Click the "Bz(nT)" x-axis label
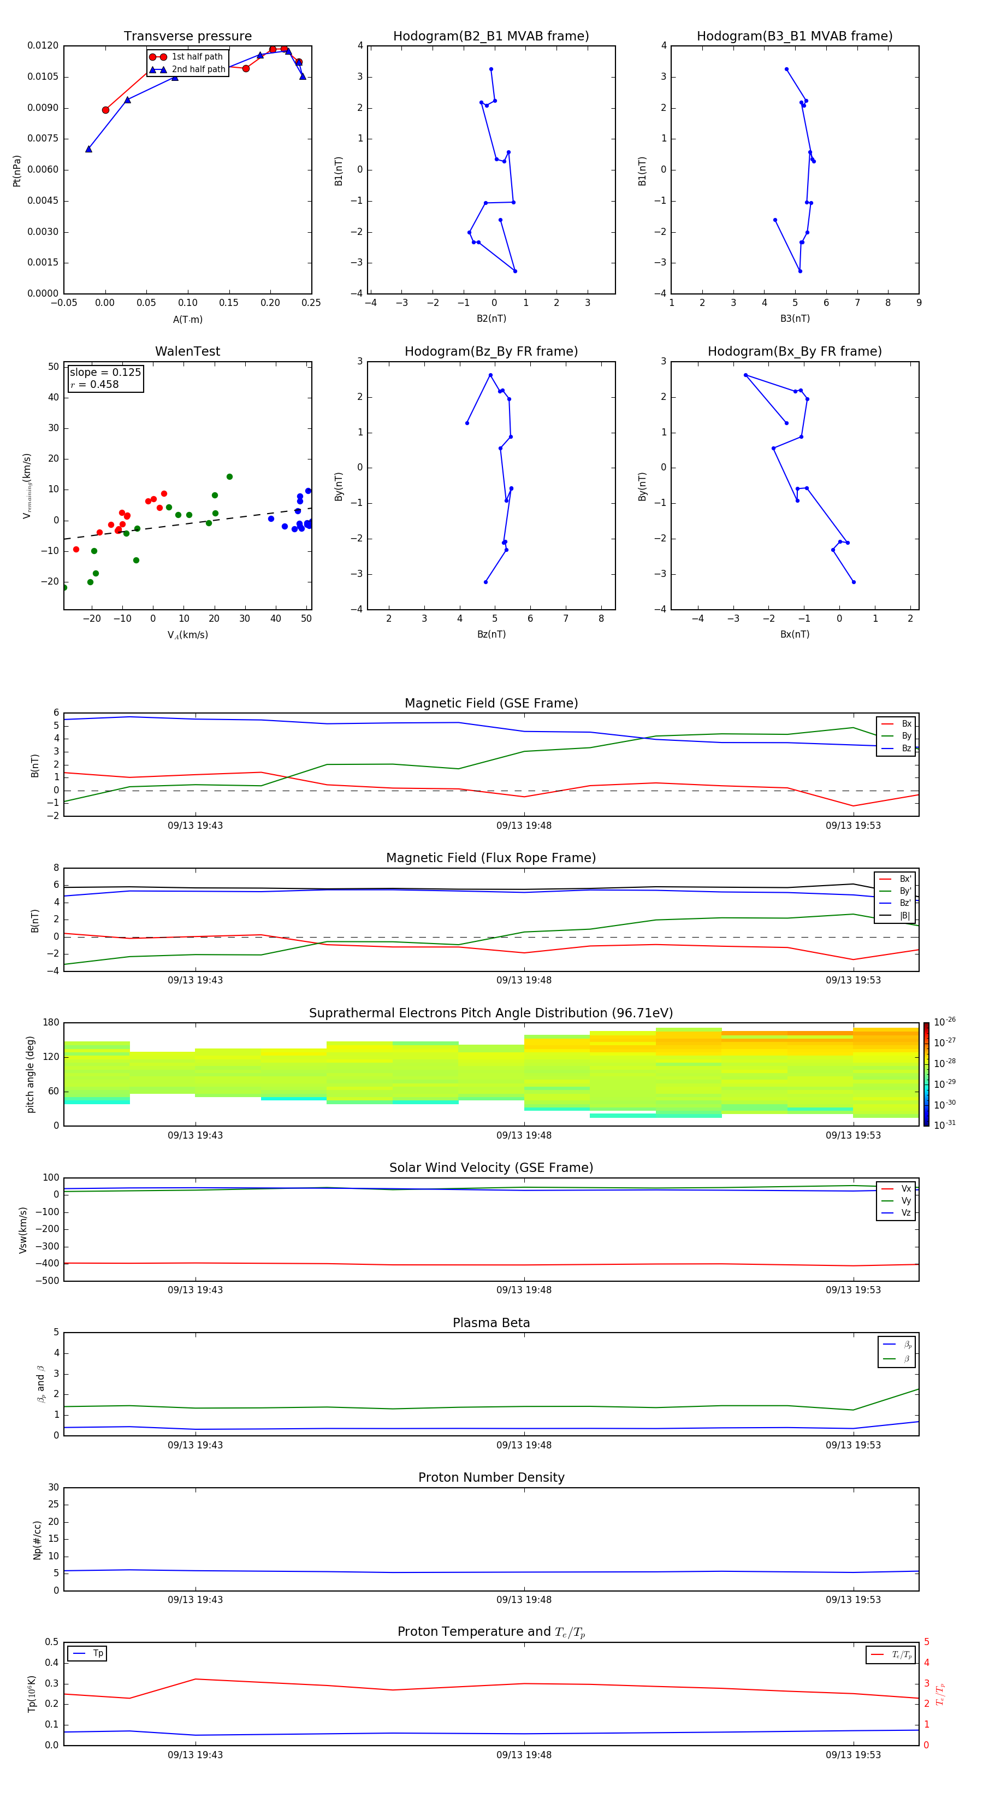 [x=491, y=634]
